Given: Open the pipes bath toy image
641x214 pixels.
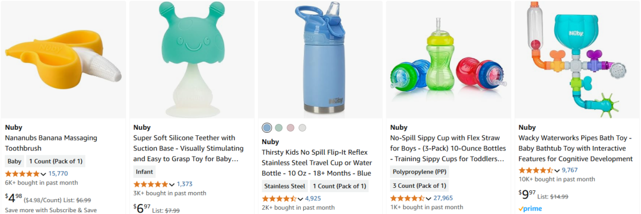Looking at the screenshot, I should tap(577, 59).
